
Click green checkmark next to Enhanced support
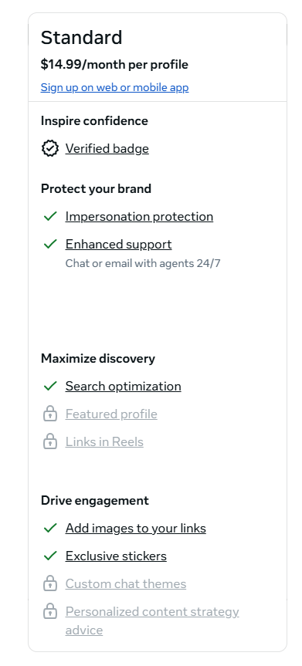click(x=50, y=244)
